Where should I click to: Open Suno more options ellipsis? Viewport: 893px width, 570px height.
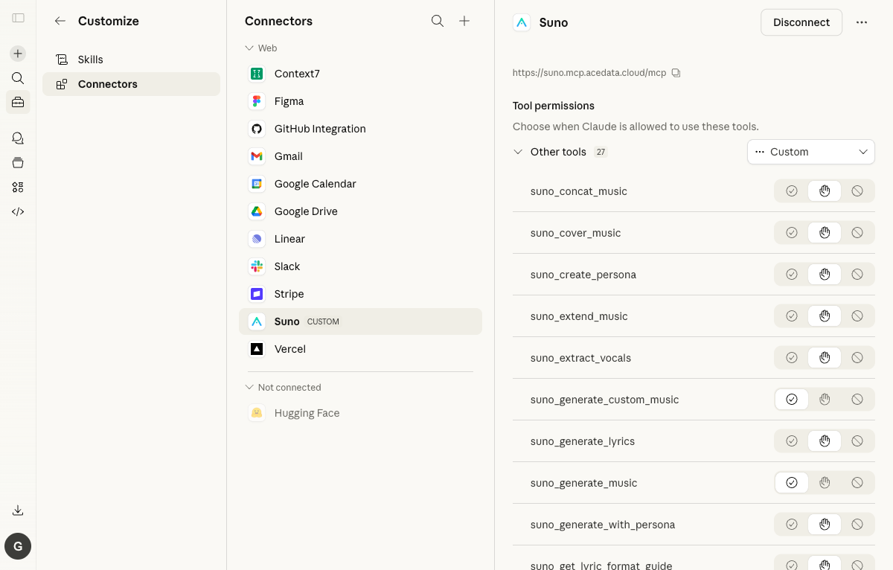862,22
